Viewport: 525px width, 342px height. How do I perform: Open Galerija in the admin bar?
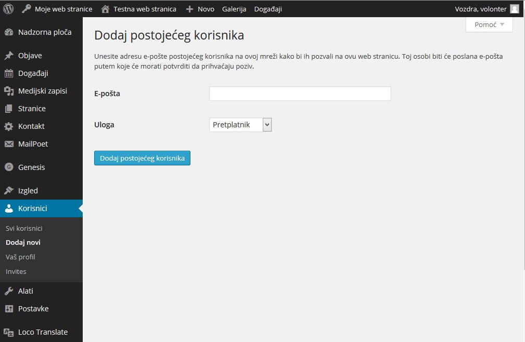(x=234, y=9)
